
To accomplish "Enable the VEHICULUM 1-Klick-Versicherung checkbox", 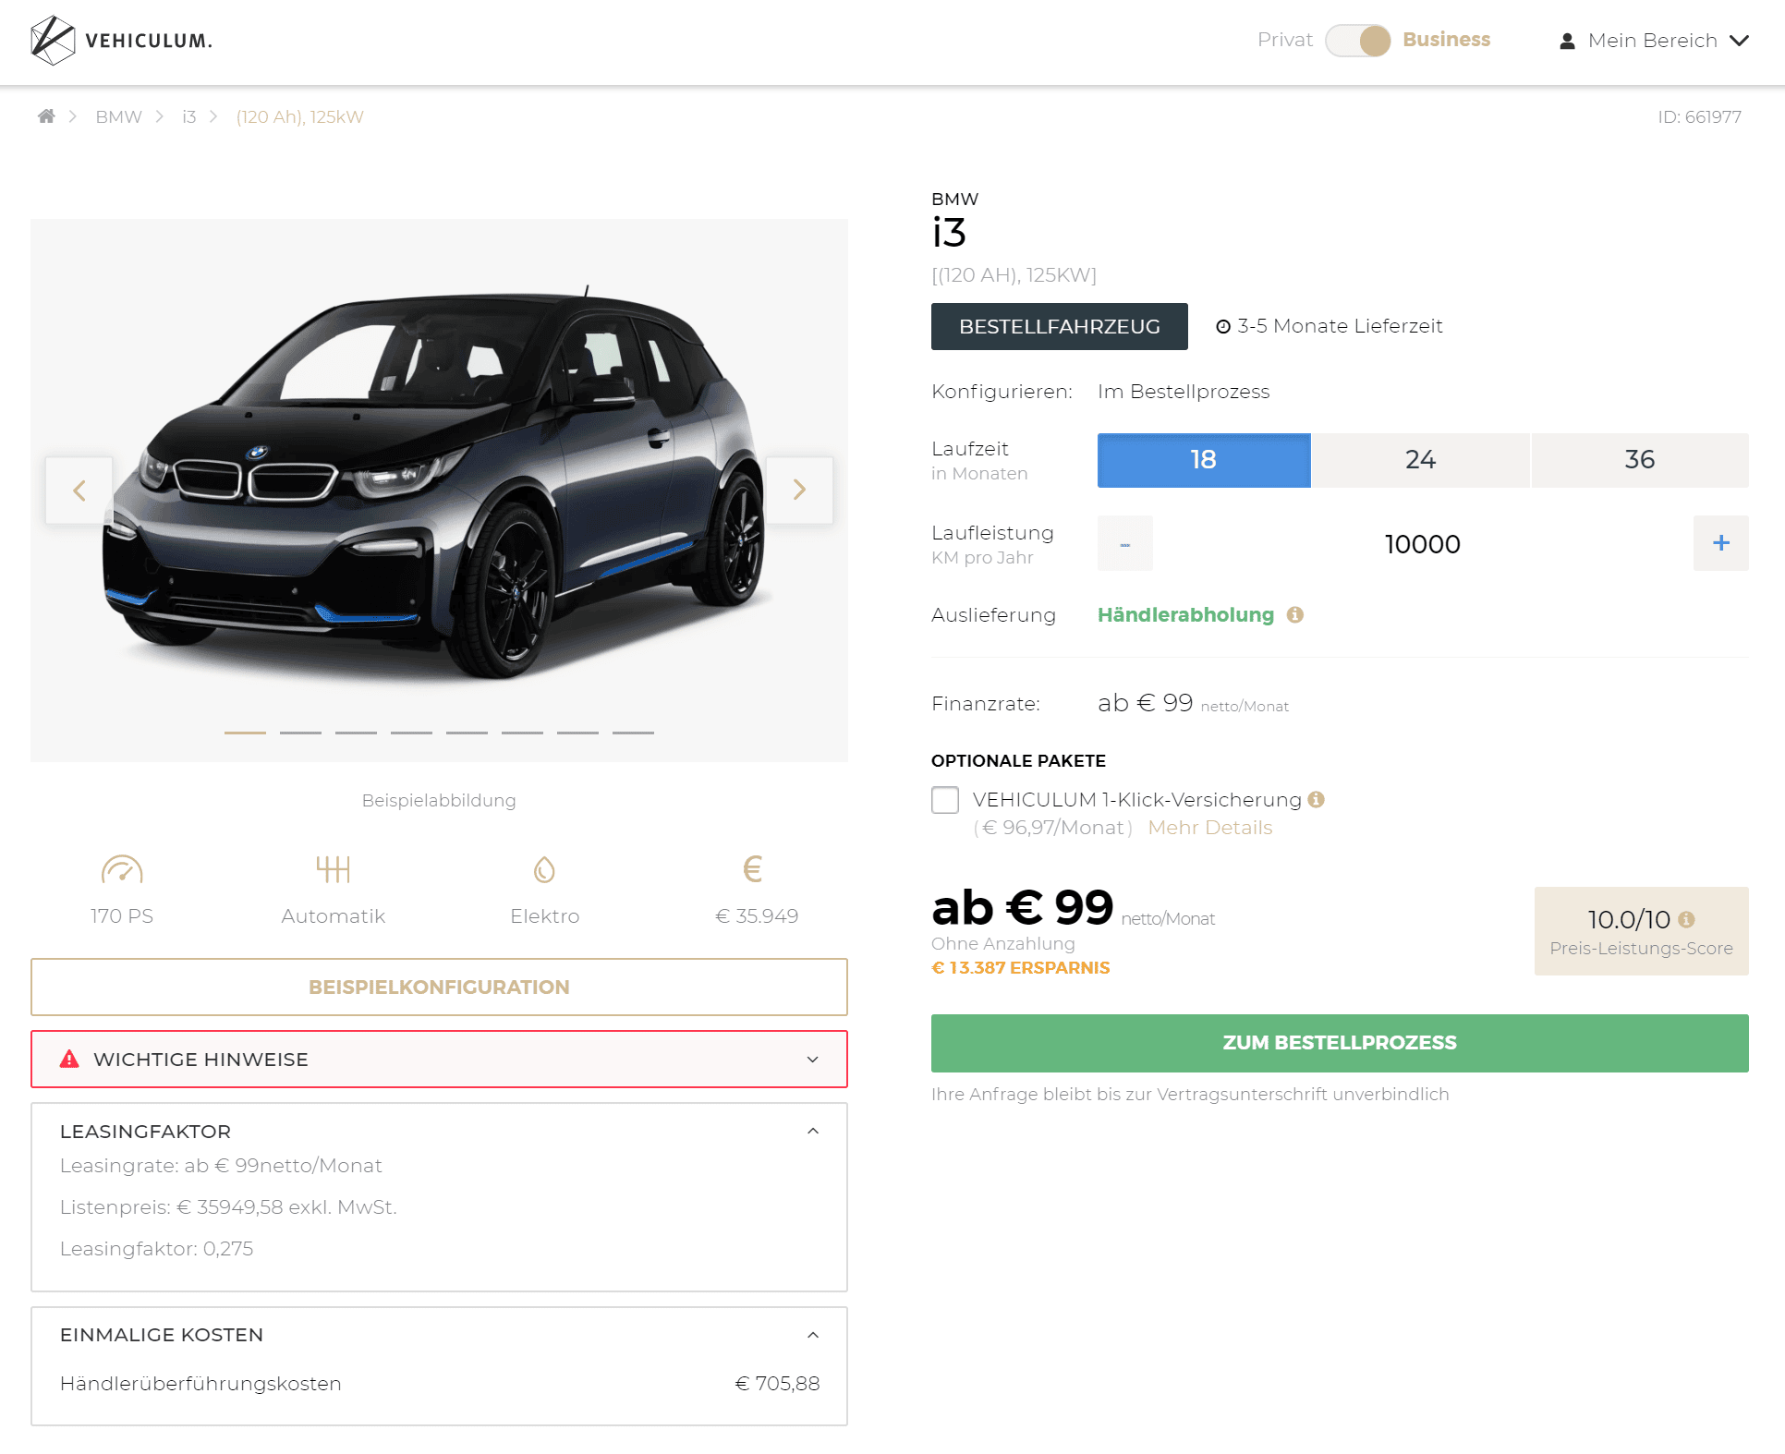I will 945,800.
